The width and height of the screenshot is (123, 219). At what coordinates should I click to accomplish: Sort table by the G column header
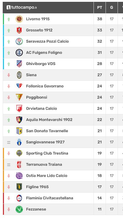click(112, 8)
